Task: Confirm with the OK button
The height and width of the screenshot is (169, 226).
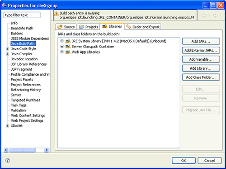Action: click(184, 160)
